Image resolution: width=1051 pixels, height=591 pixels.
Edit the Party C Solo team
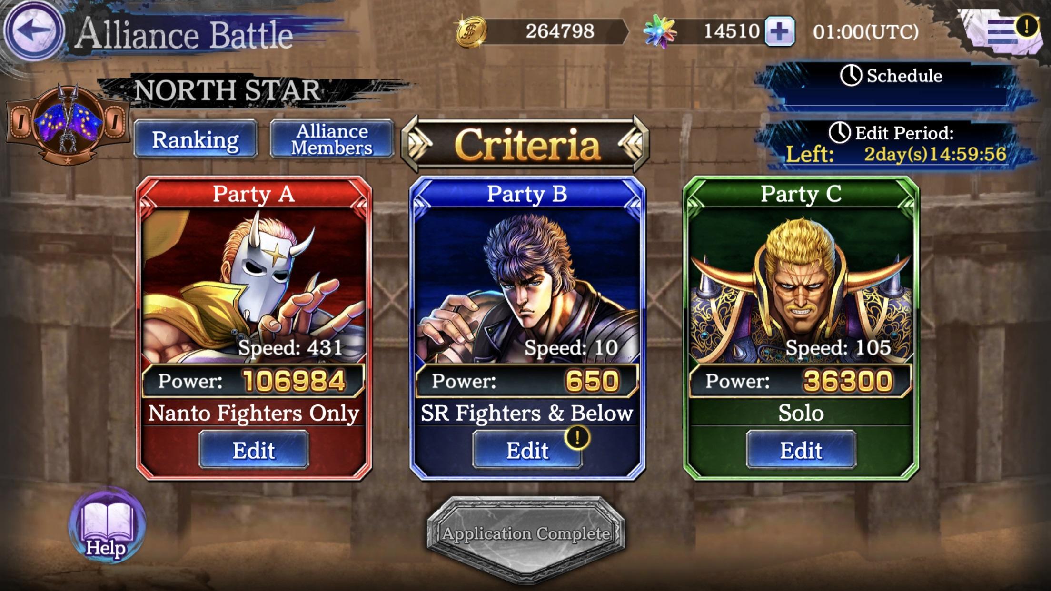click(801, 450)
